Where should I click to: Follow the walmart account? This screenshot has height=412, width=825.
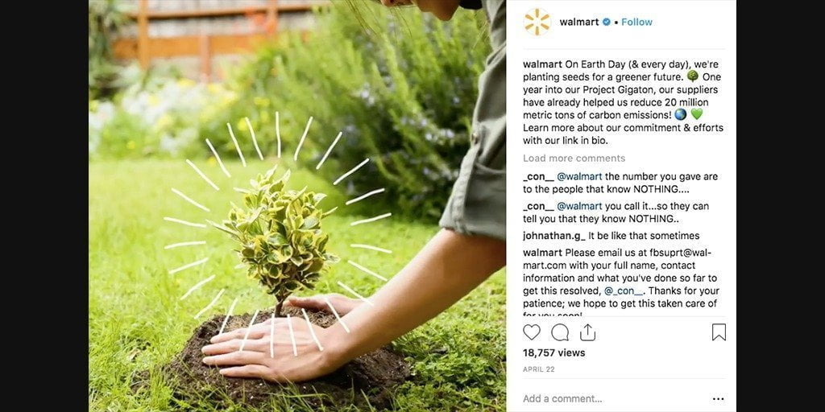[x=636, y=22]
